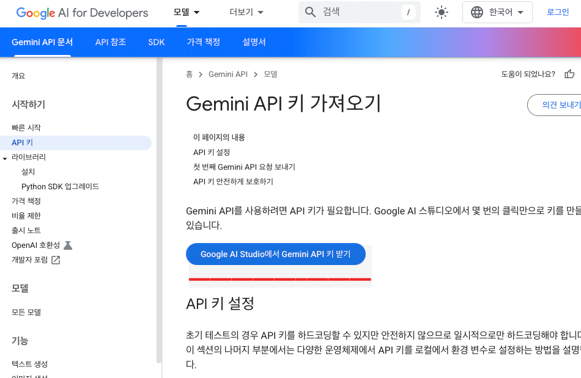This screenshot has height=378, width=581.
Task: Click the Gemini API 키 가져오기 page title
Action: (283, 103)
